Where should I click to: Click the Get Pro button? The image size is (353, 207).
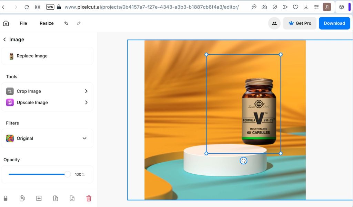click(300, 23)
